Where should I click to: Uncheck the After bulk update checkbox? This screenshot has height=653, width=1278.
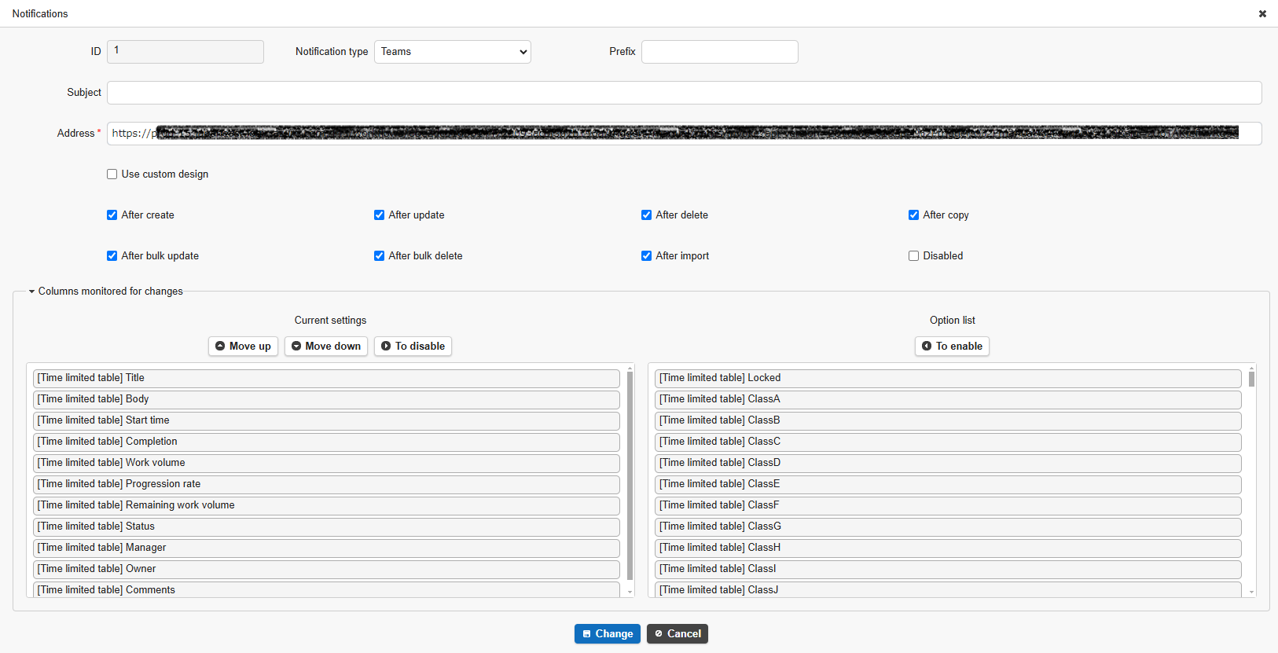112,256
